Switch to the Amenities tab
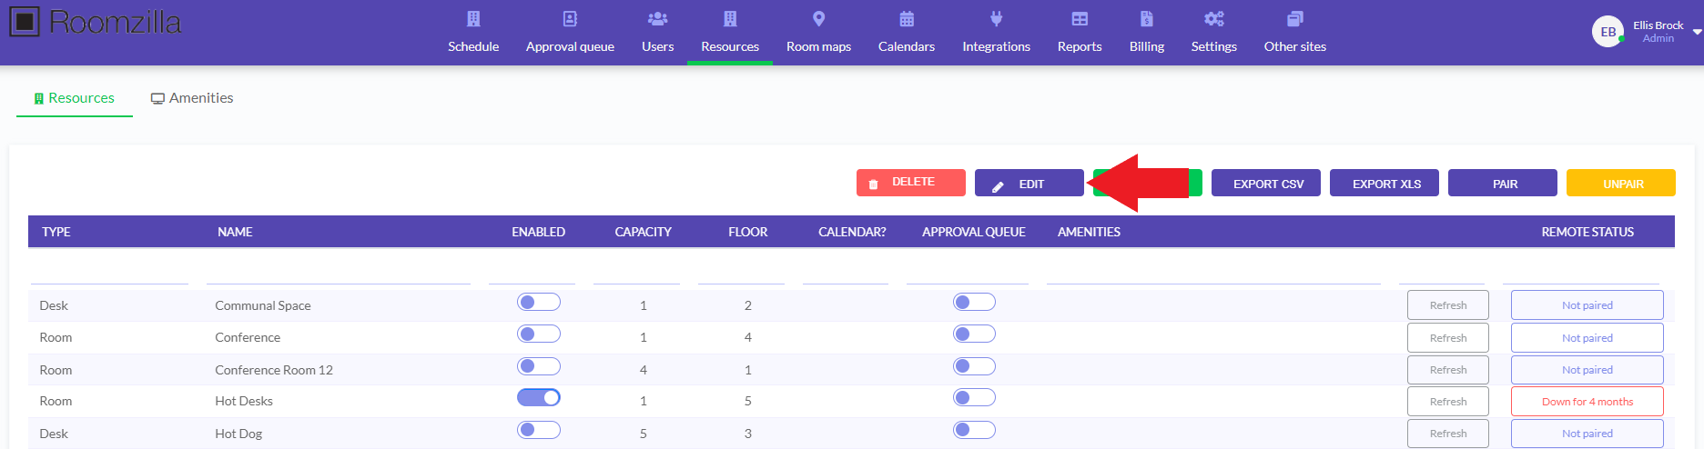Viewport: 1704px width, 449px height. (192, 98)
